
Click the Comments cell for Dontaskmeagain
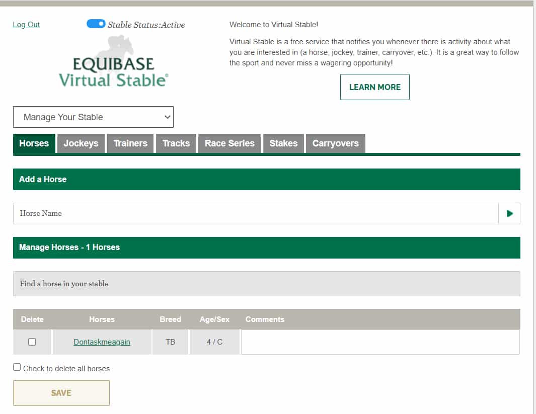click(x=380, y=342)
